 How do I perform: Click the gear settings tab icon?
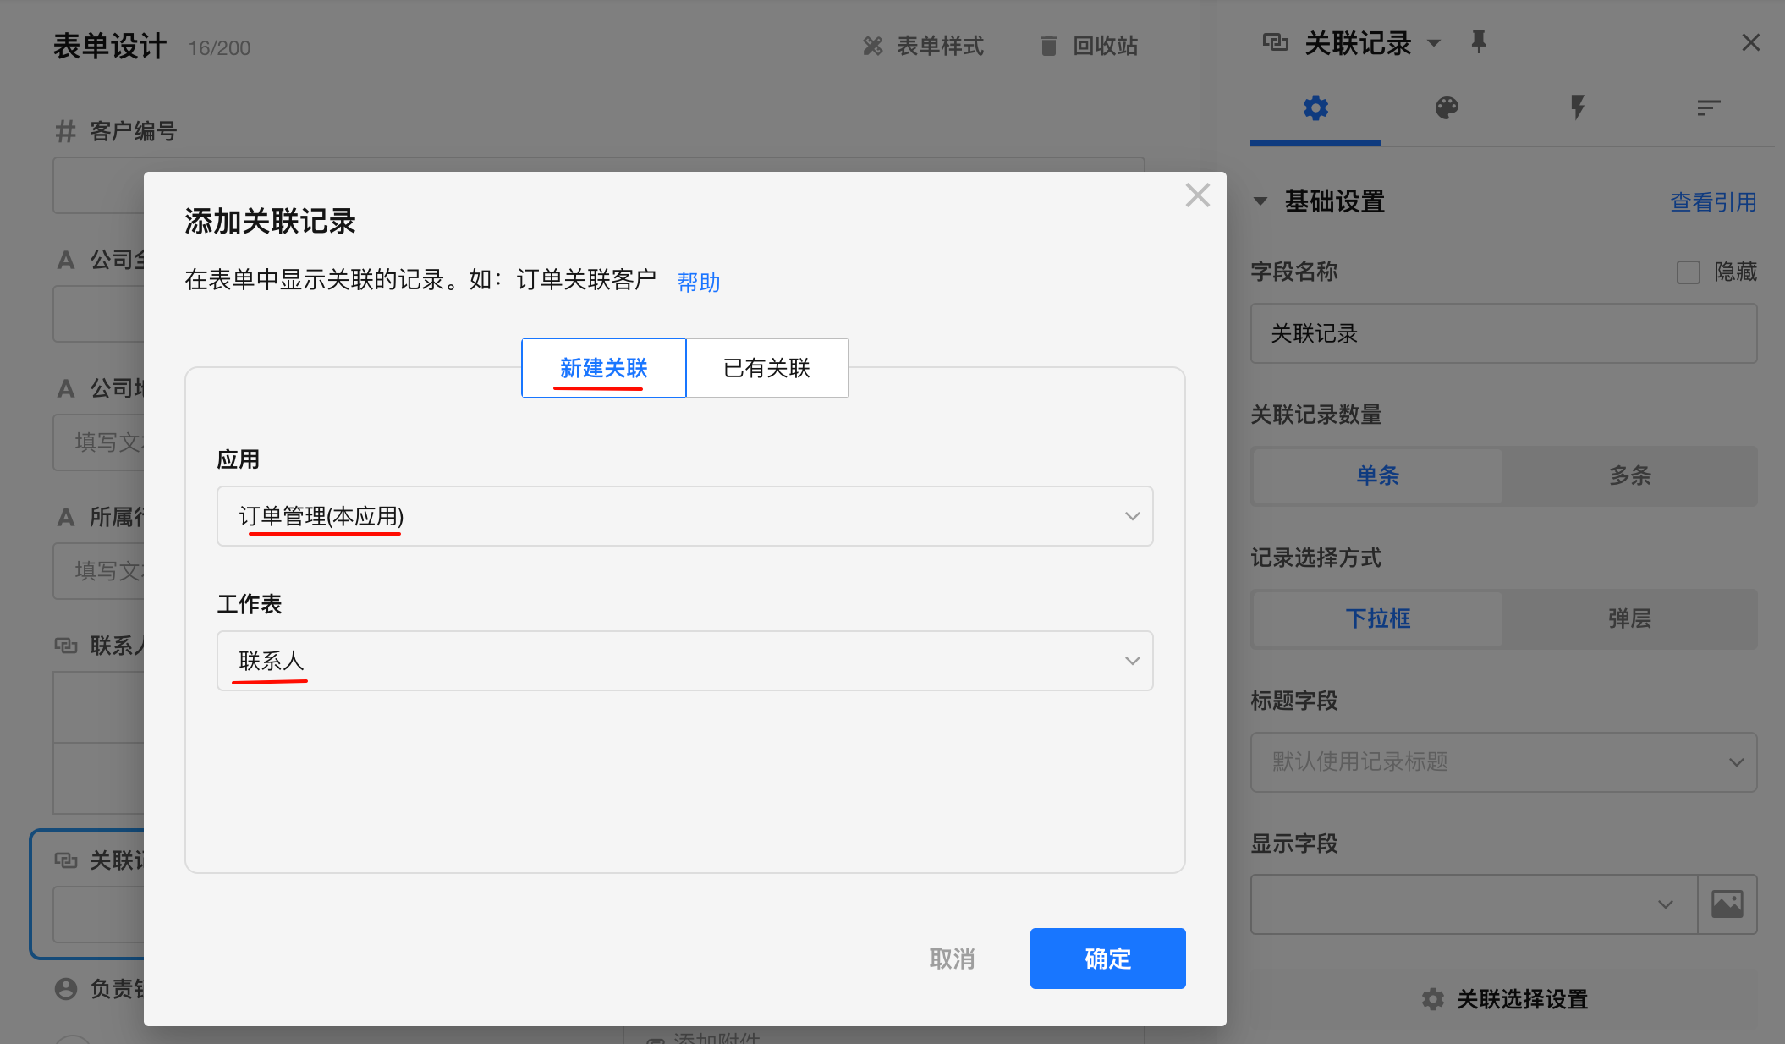(x=1315, y=108)
